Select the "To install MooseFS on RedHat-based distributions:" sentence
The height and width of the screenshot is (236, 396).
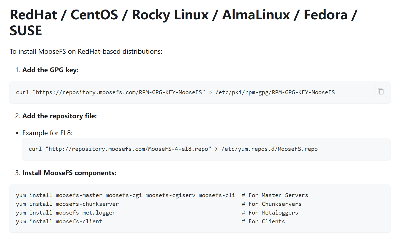(x=86, y=51)
